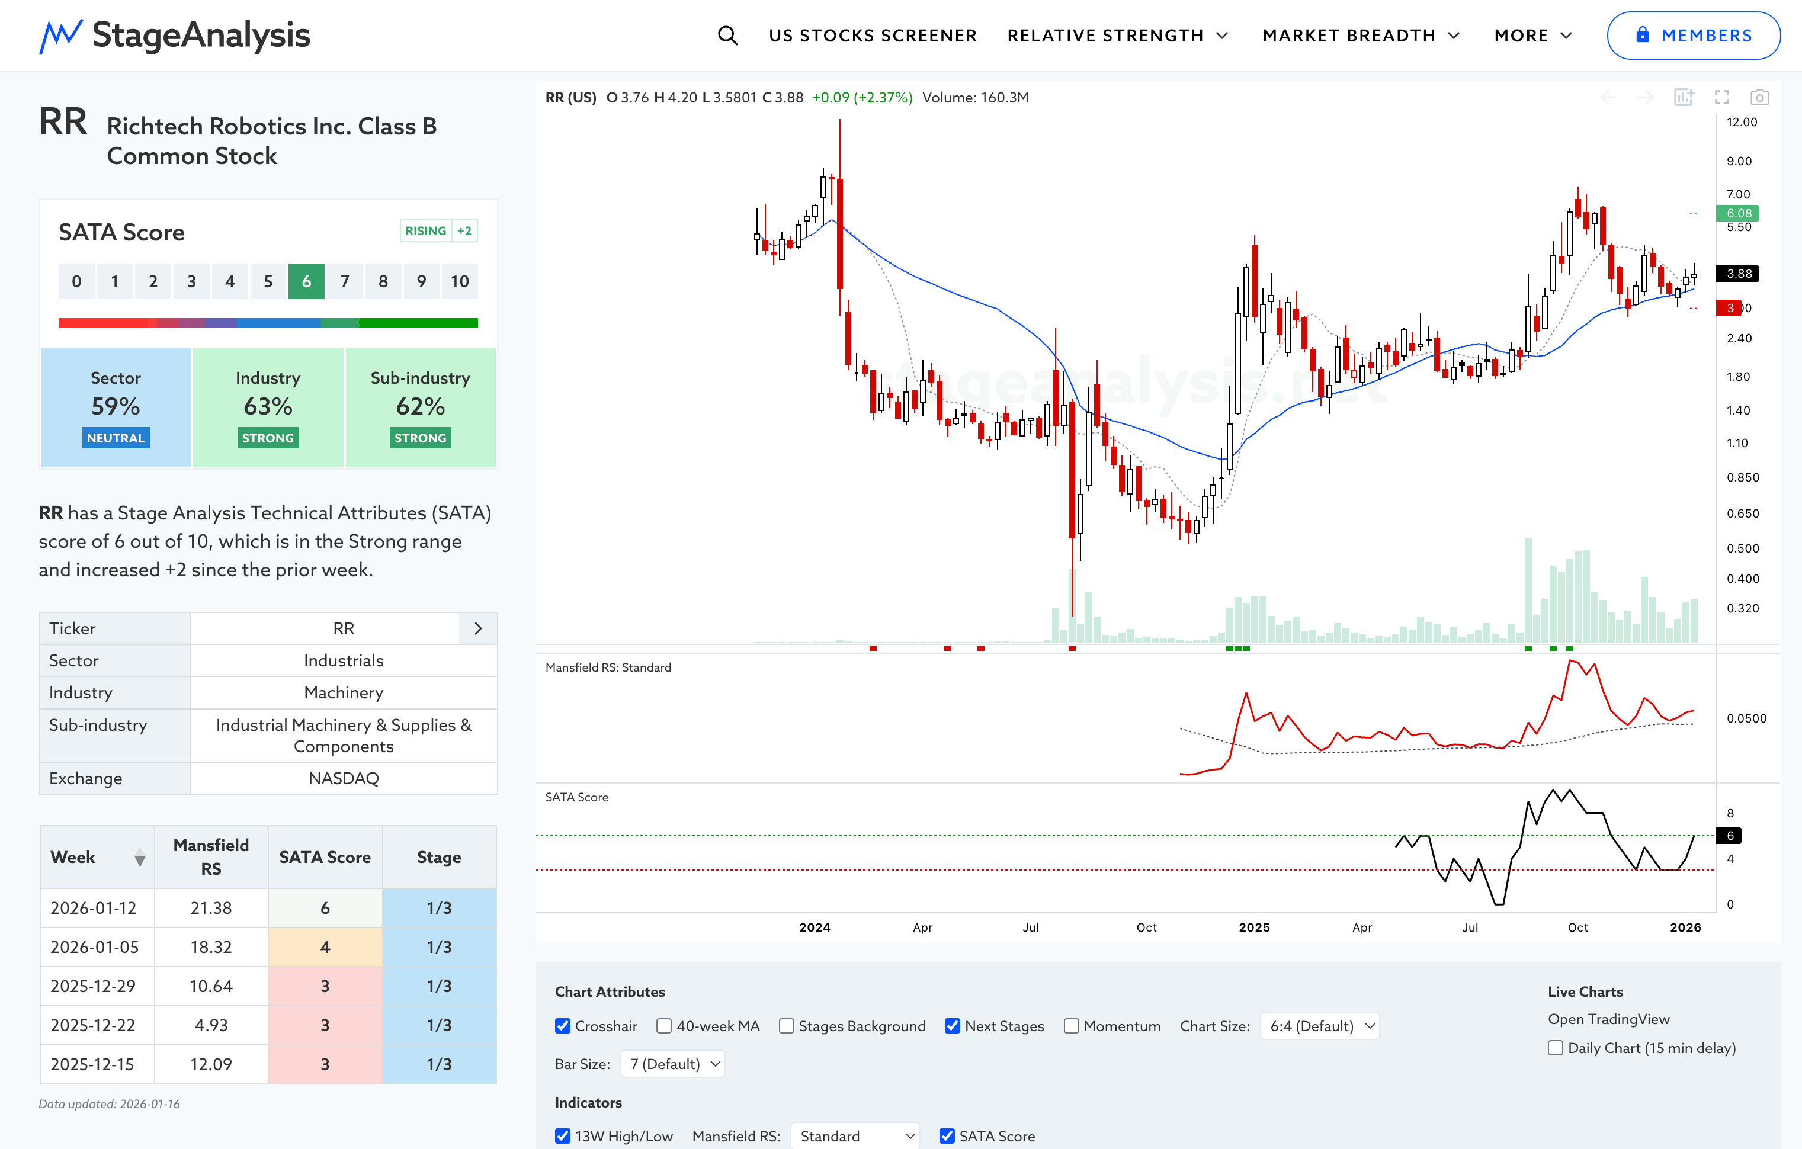The width and height of the screenshot is (1802, 1149).
Task: Click the search magnifier icon
Action: tap(727, 35)
